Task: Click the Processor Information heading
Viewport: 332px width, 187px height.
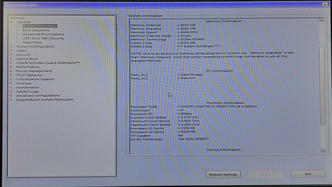Action: [x=225, y=103]
